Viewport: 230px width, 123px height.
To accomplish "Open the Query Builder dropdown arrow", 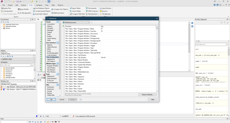I will click(30, 9).
